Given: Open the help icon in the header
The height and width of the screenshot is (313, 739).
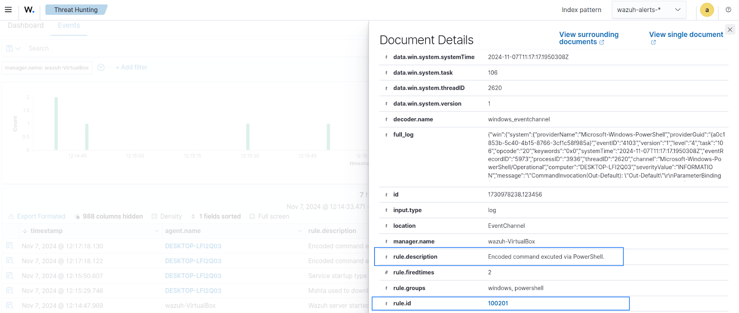Looking at the screenshot, I should (x=728, y=10).
